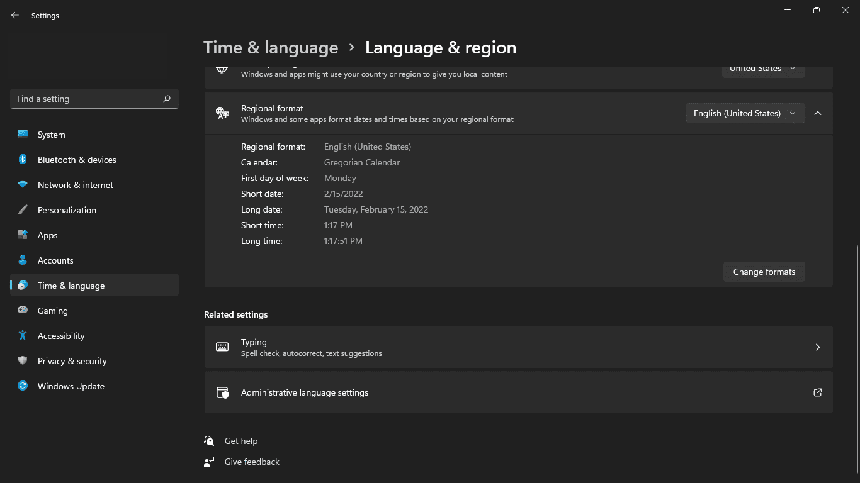Go to Bluetooth & devices
Screen dimensions: 860x483
tap(94, 160)
